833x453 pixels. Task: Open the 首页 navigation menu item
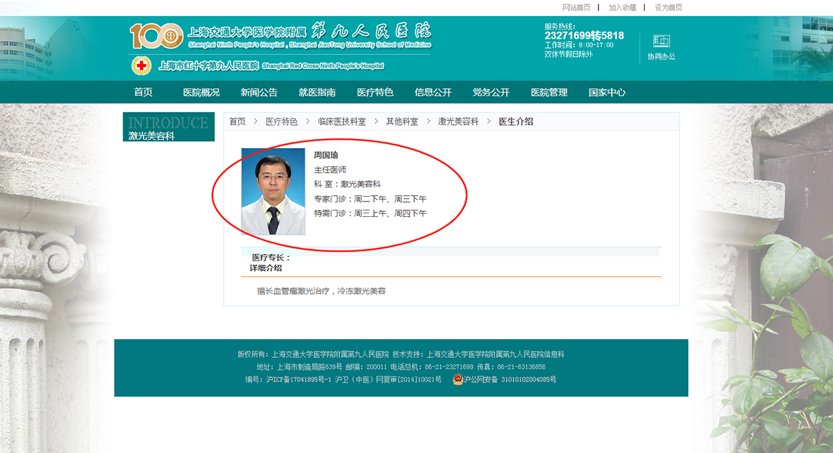pyautogui.click(x=143, y=92)
